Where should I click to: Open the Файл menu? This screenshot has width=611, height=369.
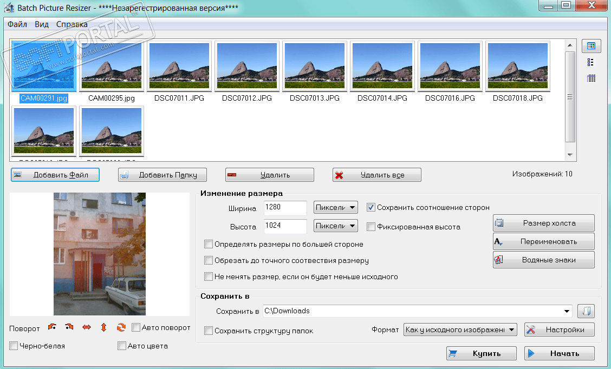coord(17,24)
